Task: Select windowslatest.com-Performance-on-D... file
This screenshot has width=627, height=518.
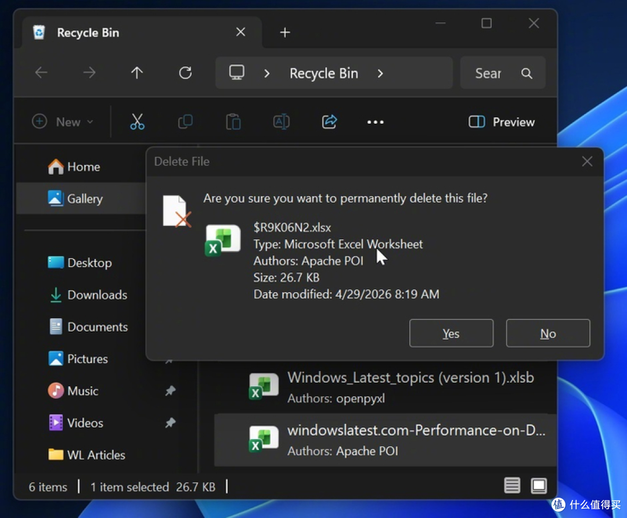Action: 386,440
